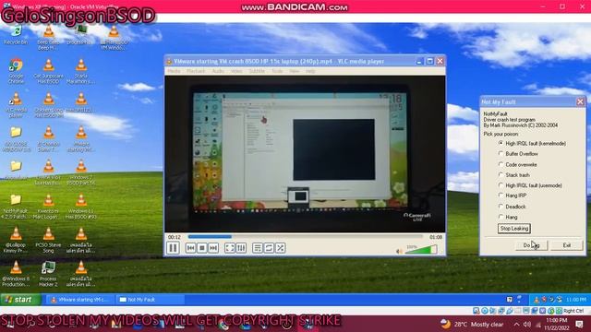591x332 pixels.
Task: Select the El Chombo Dame video file
Action: [x=48, y=138]
